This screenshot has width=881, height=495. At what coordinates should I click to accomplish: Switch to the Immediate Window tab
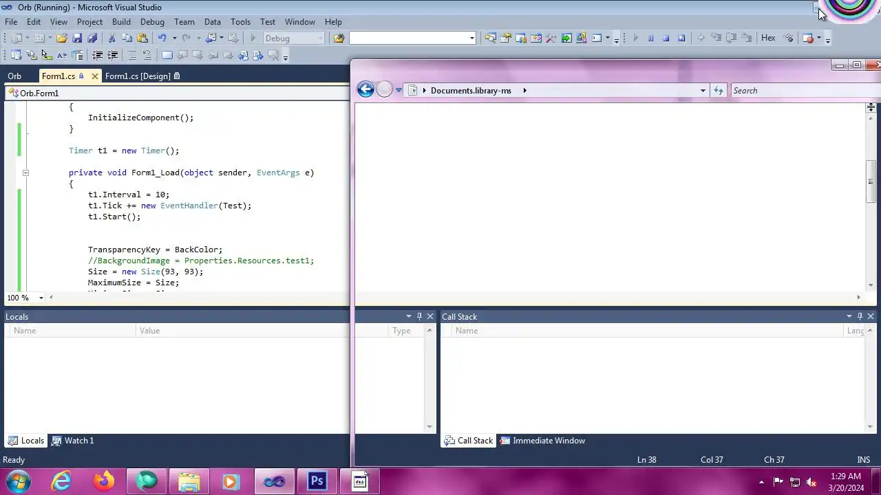pos(542,441)
